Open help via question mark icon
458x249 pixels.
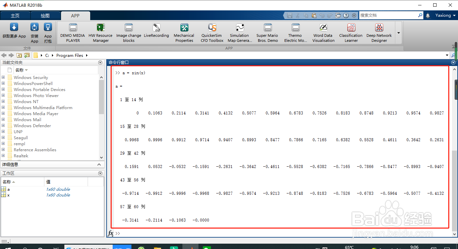pos(346,15)
